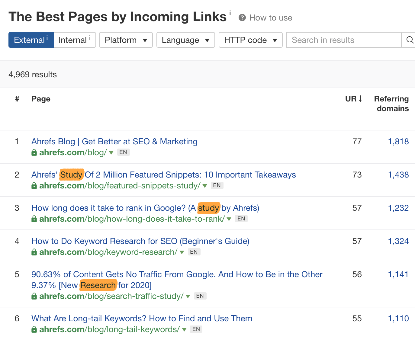Click the search magnifier icon
Image resolution: width=415 pixels, height=340 pixels.
click(x=409, y=40)
